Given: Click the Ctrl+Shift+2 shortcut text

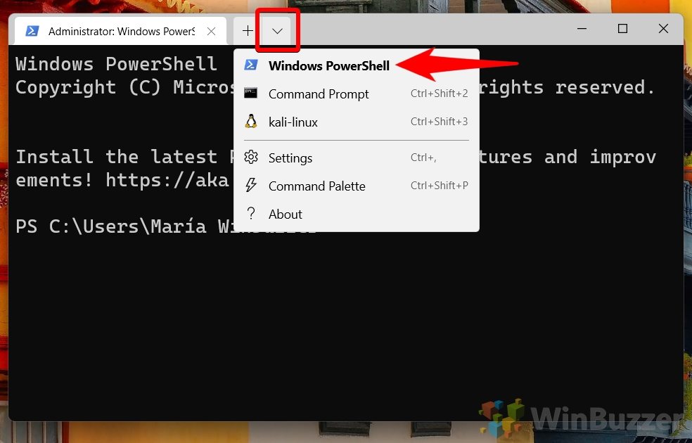Looking at the screenshot, I should click(439, 94).
